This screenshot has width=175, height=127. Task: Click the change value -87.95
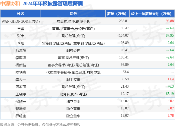coord(169,35)
